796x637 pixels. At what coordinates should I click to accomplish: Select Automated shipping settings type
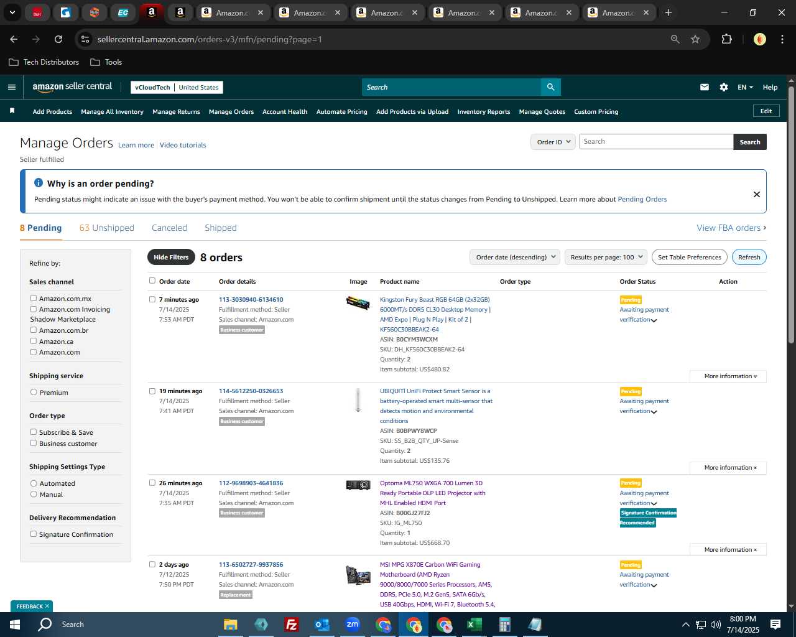point(34,483)
